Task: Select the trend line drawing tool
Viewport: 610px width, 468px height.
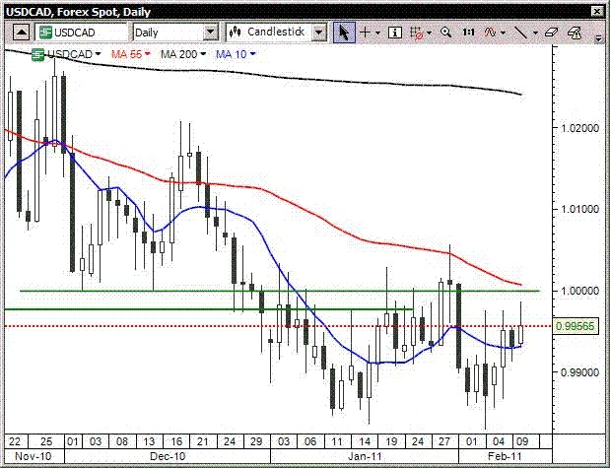Action: pos(523,32)
